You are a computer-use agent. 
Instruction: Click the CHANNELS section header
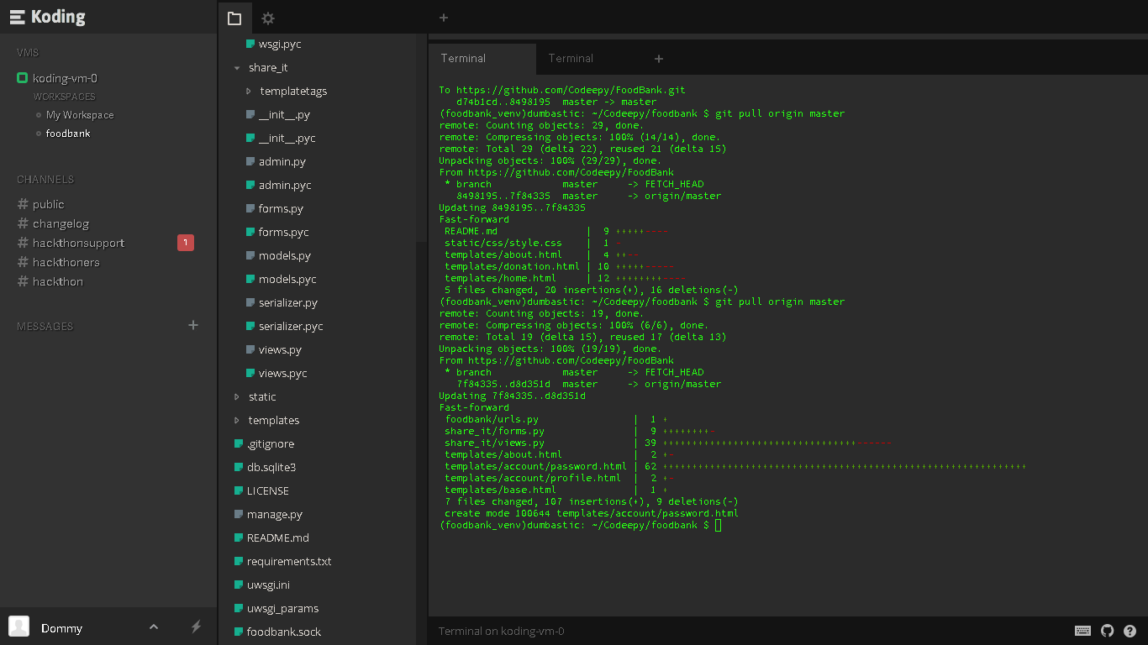click(x=45, y=179)
